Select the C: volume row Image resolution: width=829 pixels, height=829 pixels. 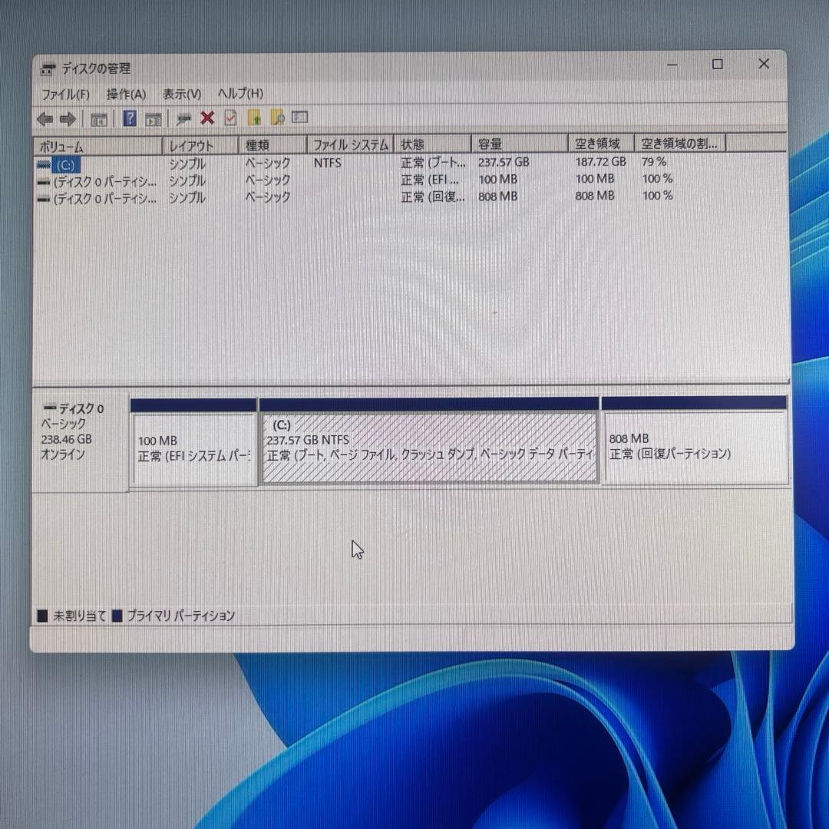tap(100, 163)
